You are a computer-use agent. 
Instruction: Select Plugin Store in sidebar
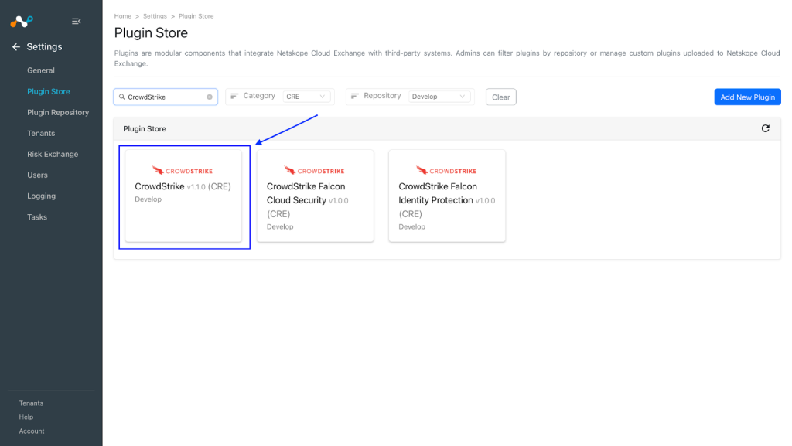pyautogui.click(x=49, y=91)
